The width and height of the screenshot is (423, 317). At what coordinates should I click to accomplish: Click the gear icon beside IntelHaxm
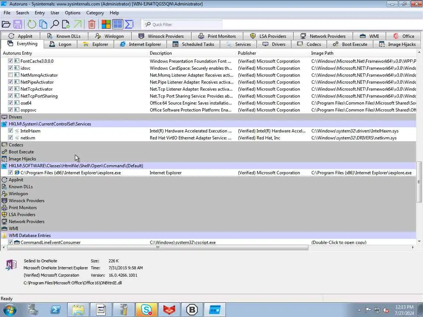click(x=17, y=131)
